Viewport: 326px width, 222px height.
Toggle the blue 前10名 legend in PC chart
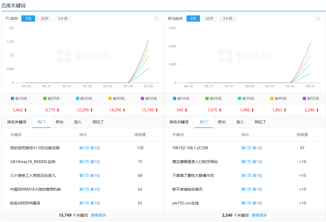(x=19, y=98)
